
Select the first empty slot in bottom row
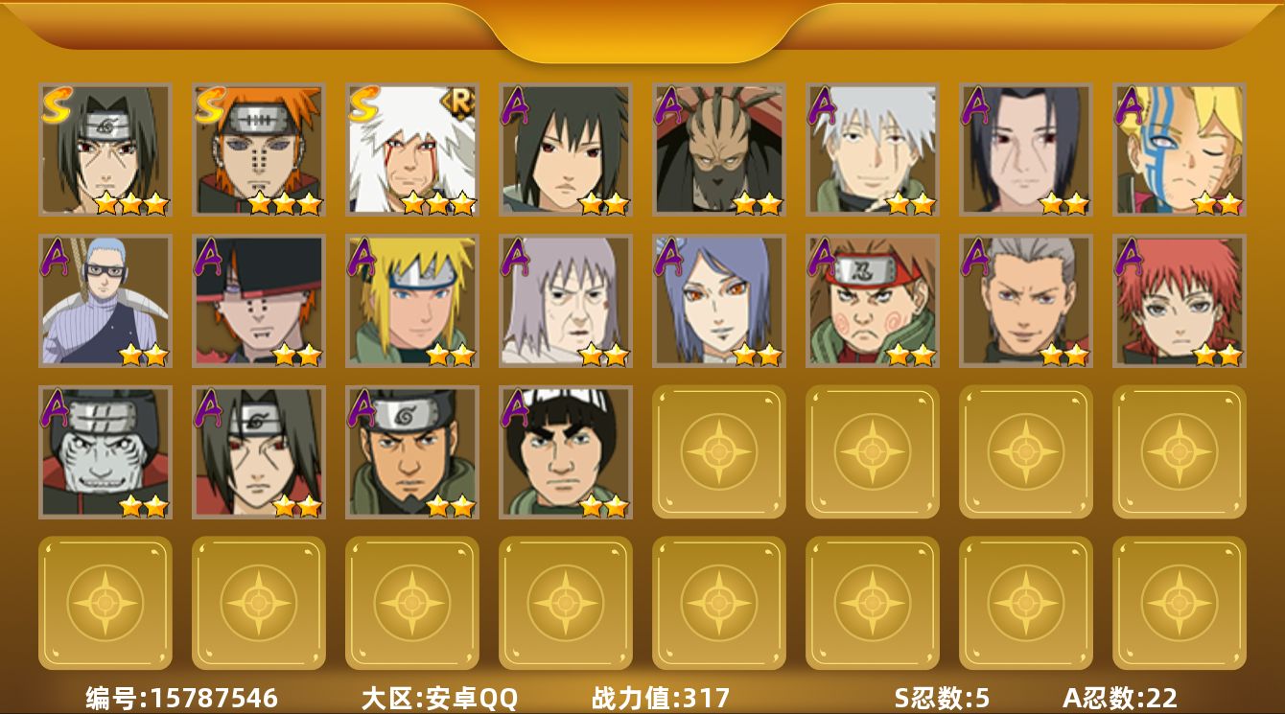tap(105, 603)
